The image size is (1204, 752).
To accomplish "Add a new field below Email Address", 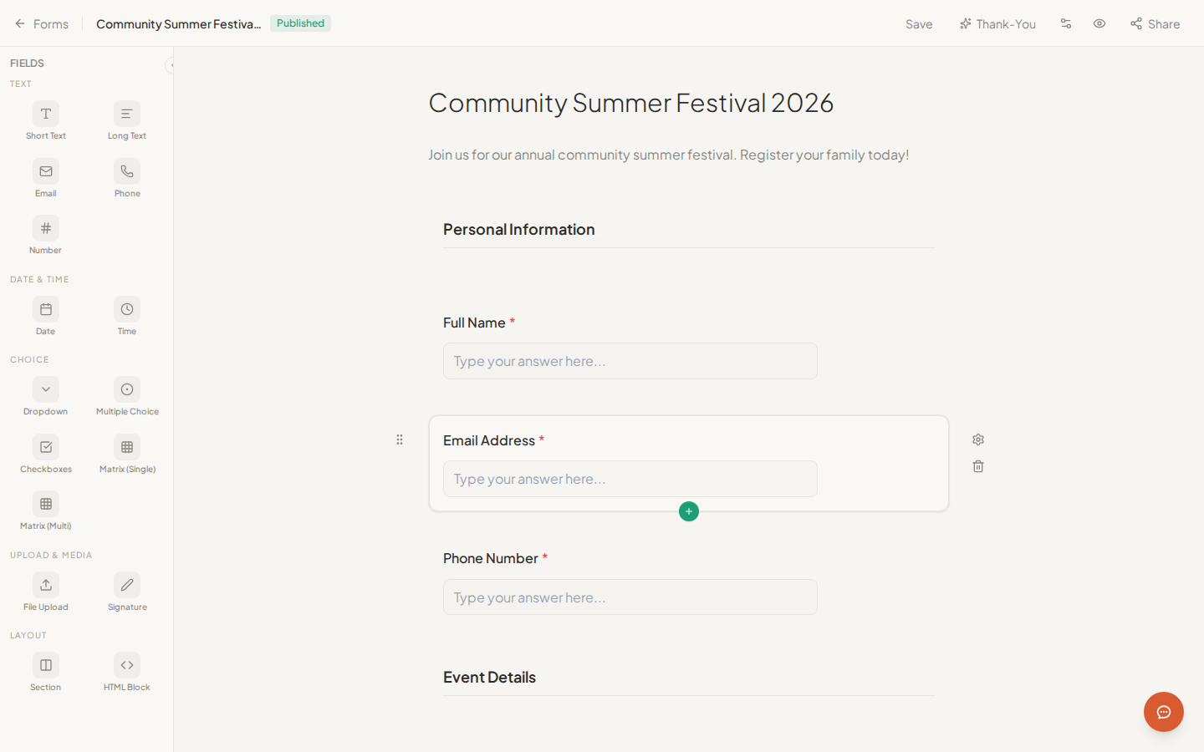I will coord(688,511).
